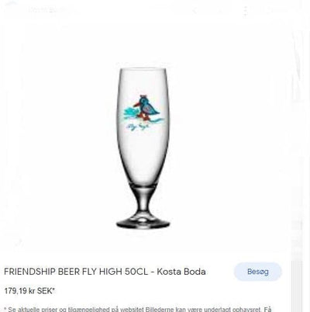Click the disclaimer text starting 'Se aktuelle priser'
Screen dimensions: 310x312
[138, 309]
